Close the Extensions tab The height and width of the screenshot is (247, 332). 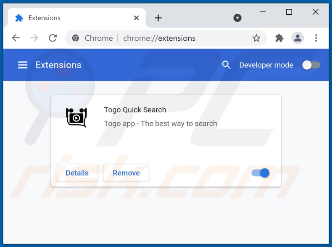(136, 18)
